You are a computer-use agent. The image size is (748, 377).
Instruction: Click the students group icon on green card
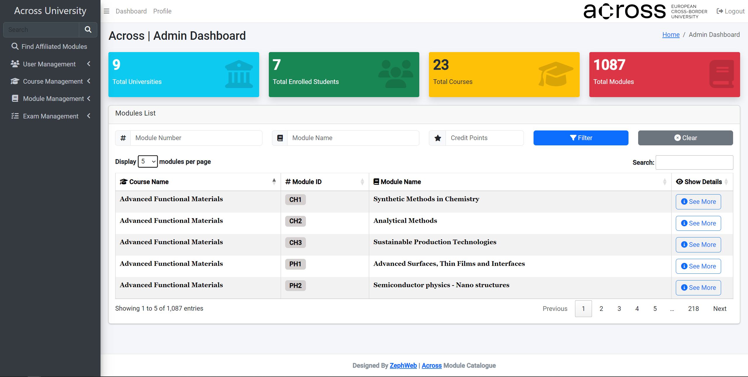pos(396,74)
